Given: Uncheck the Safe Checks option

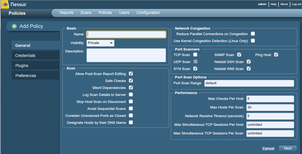Looking at the screenshot, I should point(131,81).
